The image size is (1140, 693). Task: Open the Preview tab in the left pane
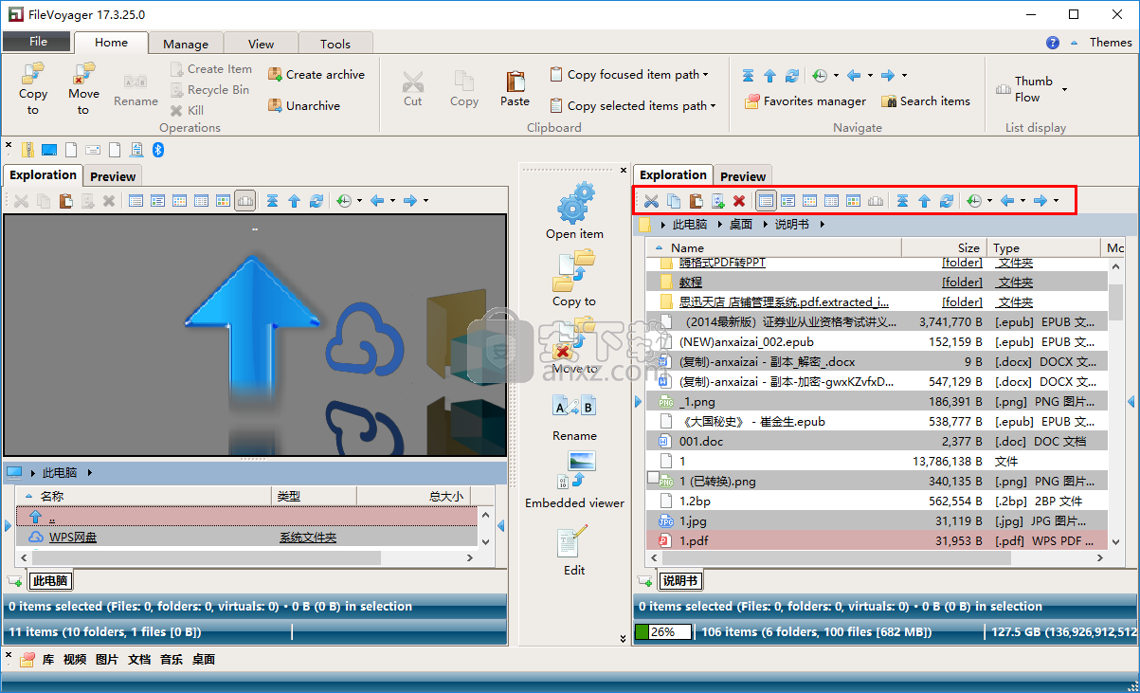[x=113, y=176]
